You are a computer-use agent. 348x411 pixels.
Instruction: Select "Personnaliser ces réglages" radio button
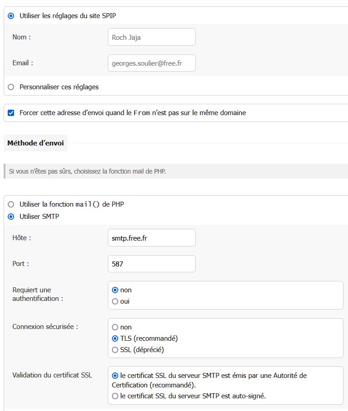click(x=11, y=87)
